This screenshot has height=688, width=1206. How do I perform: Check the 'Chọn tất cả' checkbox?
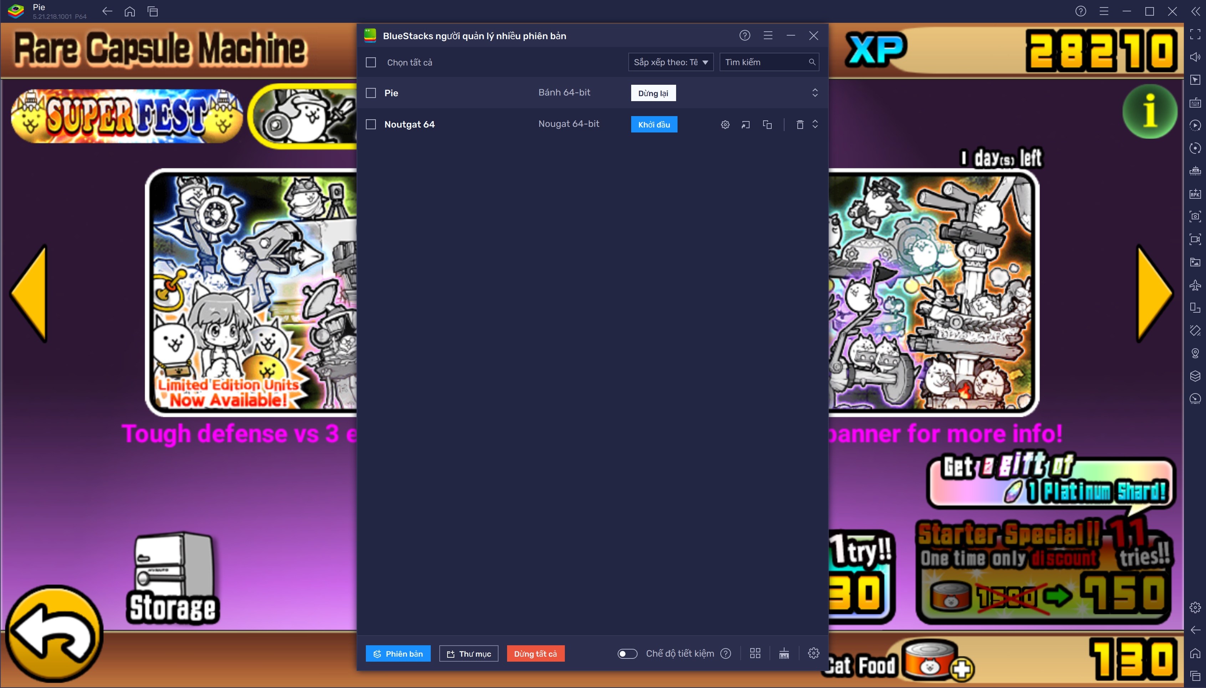pos(371,62)
